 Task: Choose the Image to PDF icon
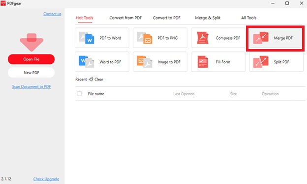[x=145, y=62]
